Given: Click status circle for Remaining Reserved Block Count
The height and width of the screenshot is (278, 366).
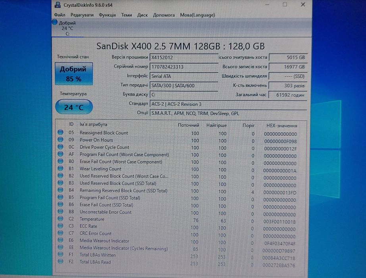Looking at the screenshot, I should 60,190.
